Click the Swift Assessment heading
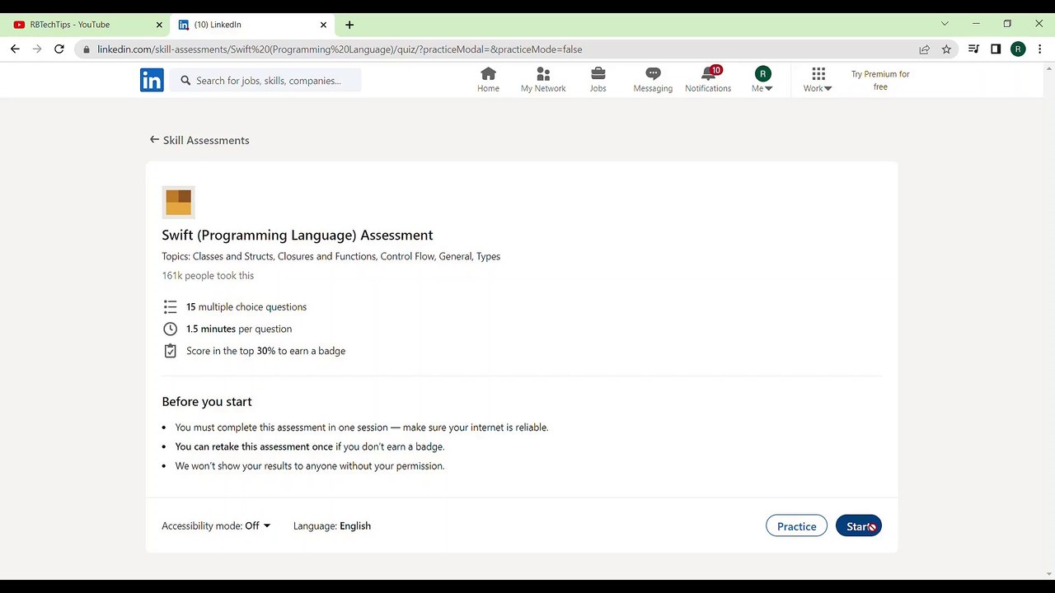The image size is (1055, 593). pos(298,236)
